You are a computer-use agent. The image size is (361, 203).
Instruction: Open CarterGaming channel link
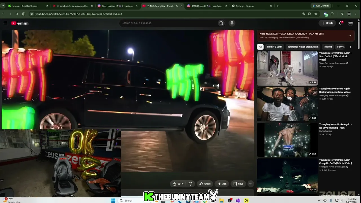(x=325, y=131)
